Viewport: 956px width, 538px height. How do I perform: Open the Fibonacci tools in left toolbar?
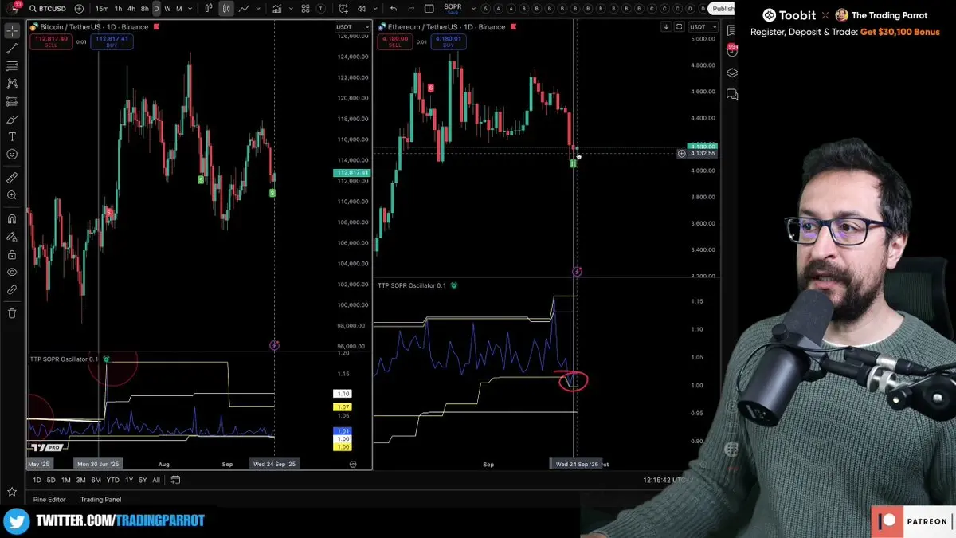click(12, 66)
